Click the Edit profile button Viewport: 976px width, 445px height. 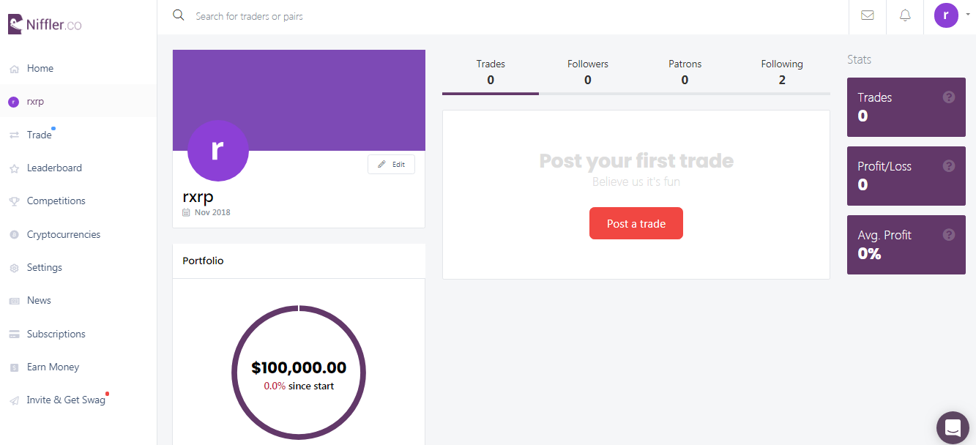(x=391, y=165)
